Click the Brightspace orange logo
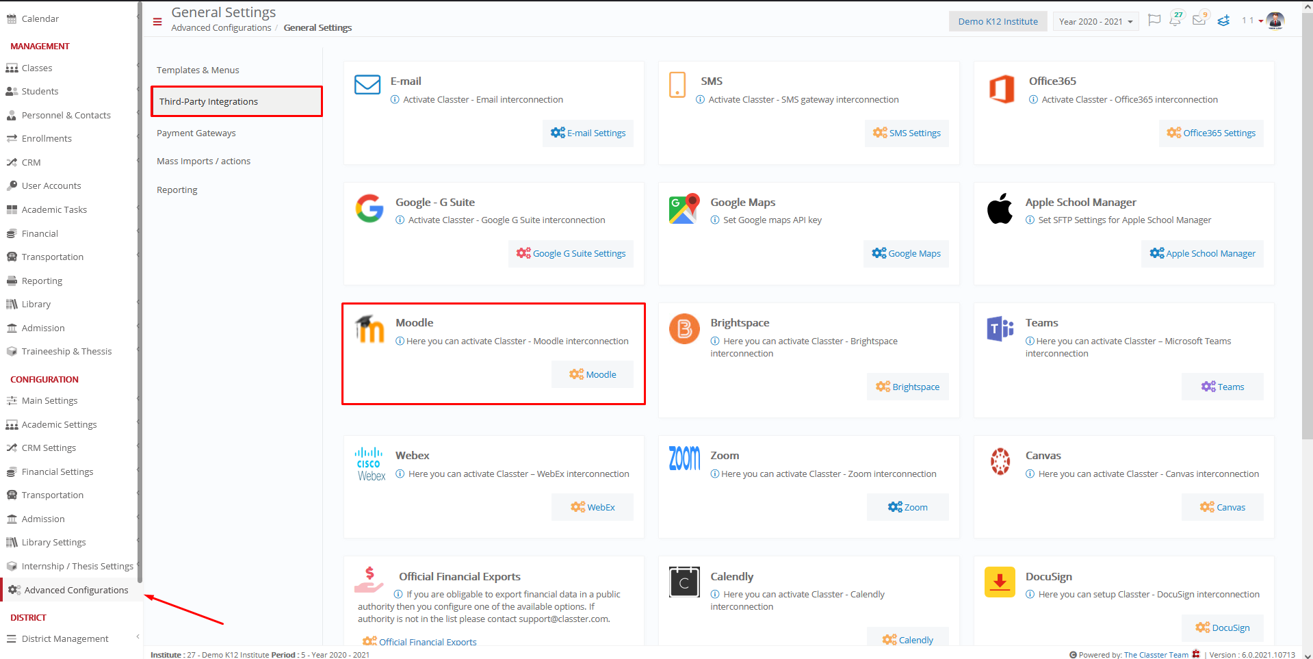 pyautogui.click(x=684, y=329)
